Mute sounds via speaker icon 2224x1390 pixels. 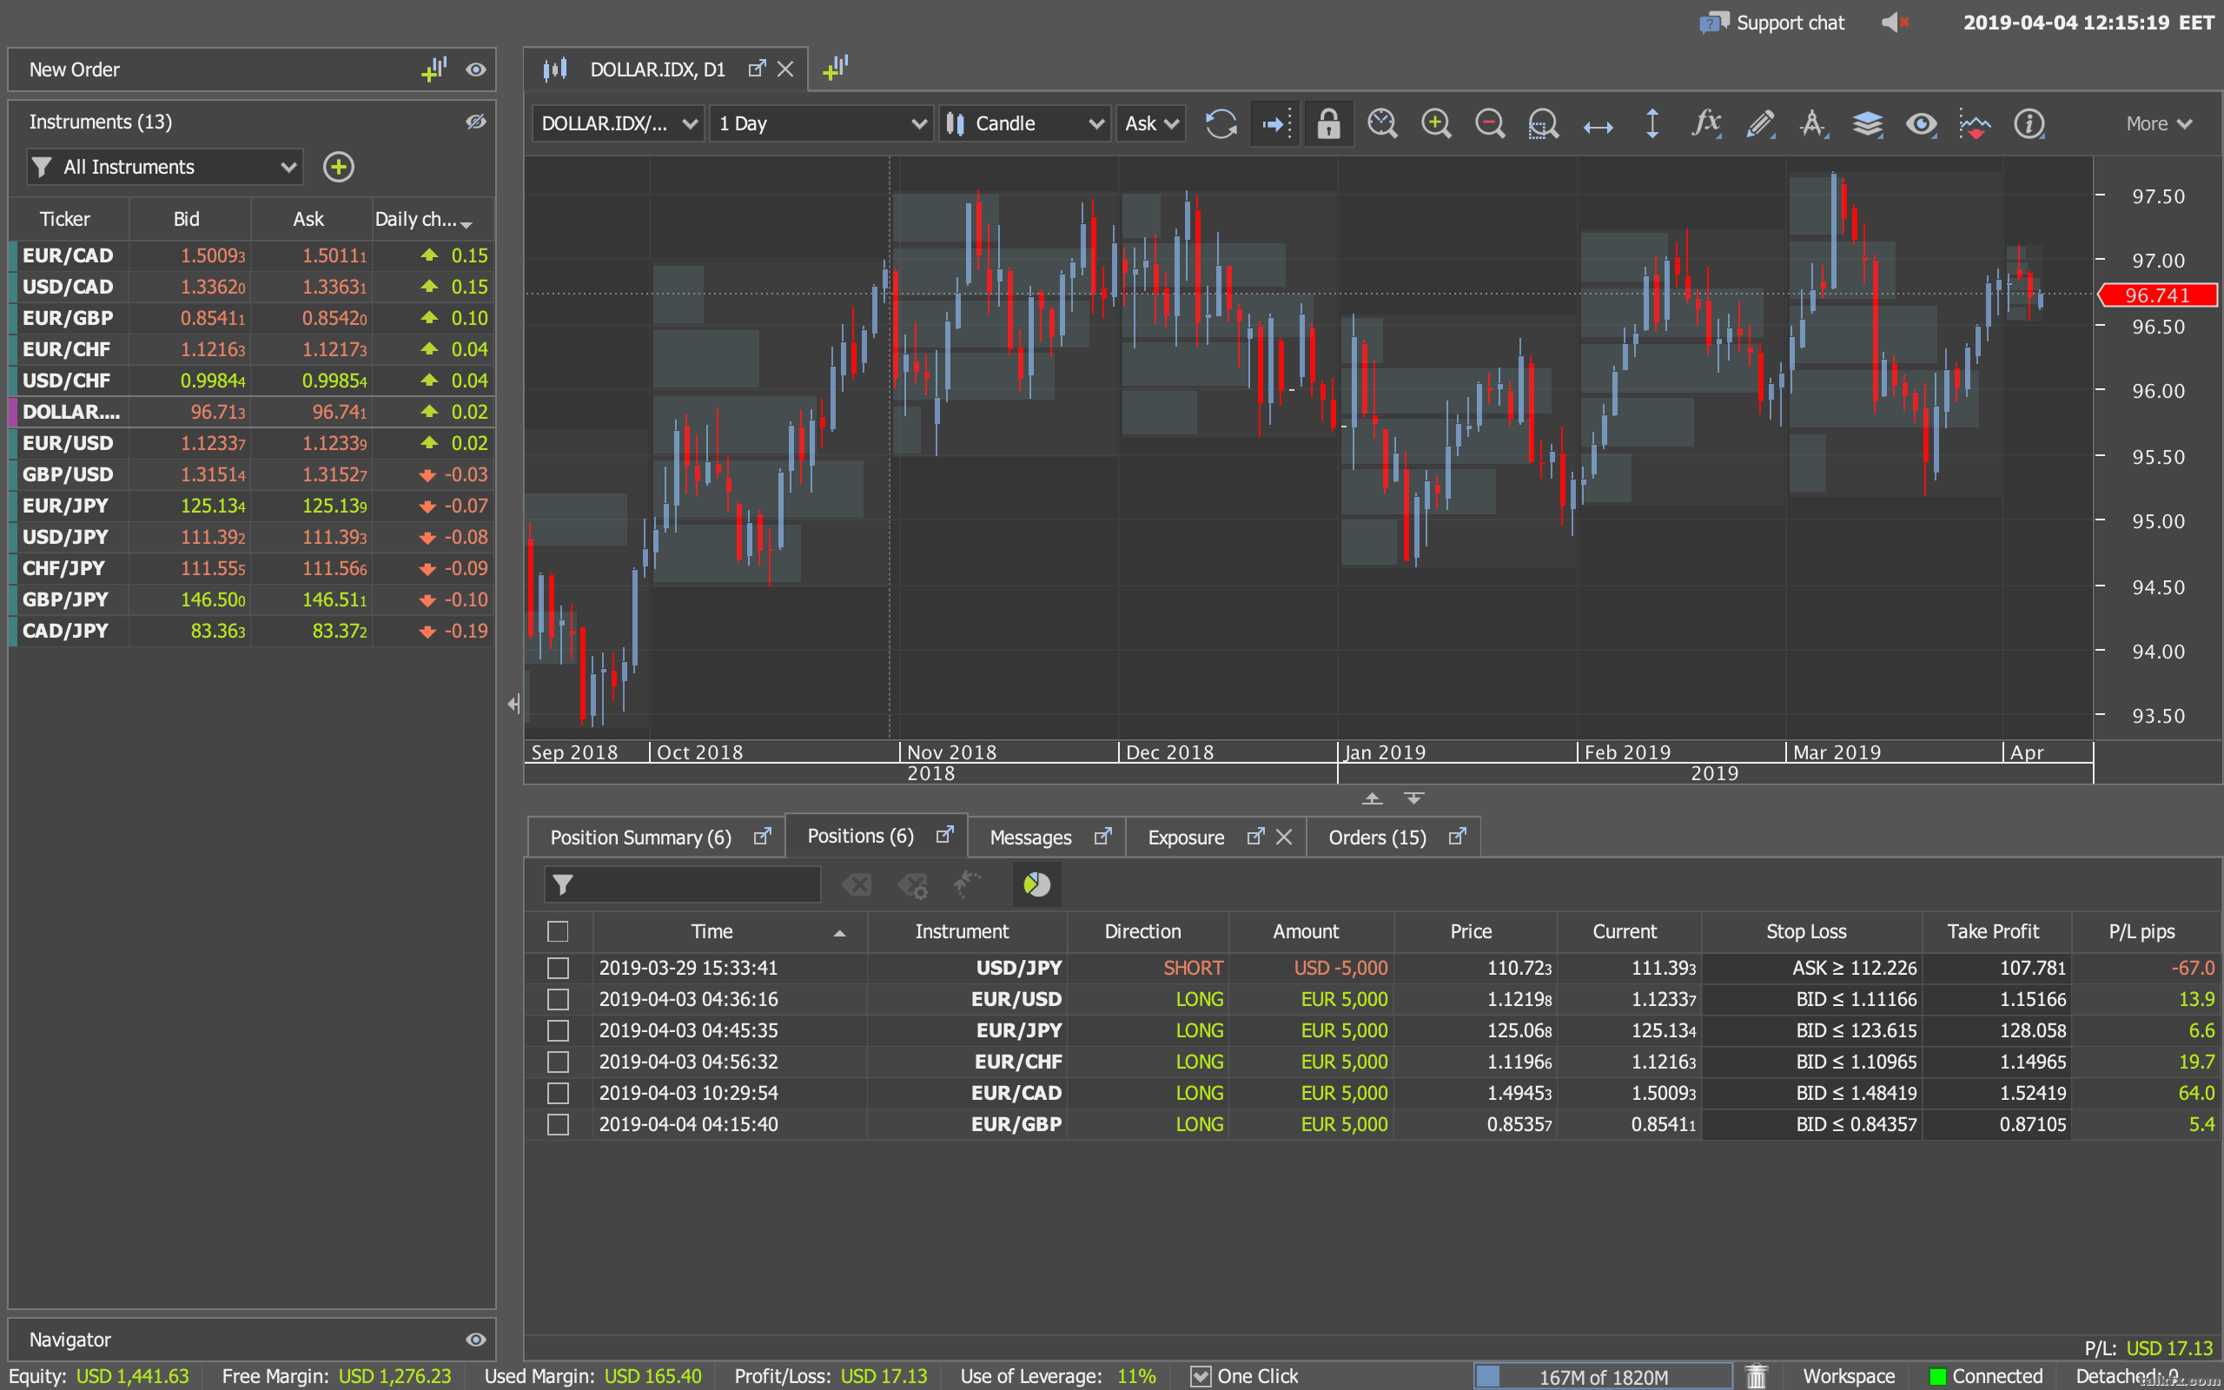coord(1895,22)
